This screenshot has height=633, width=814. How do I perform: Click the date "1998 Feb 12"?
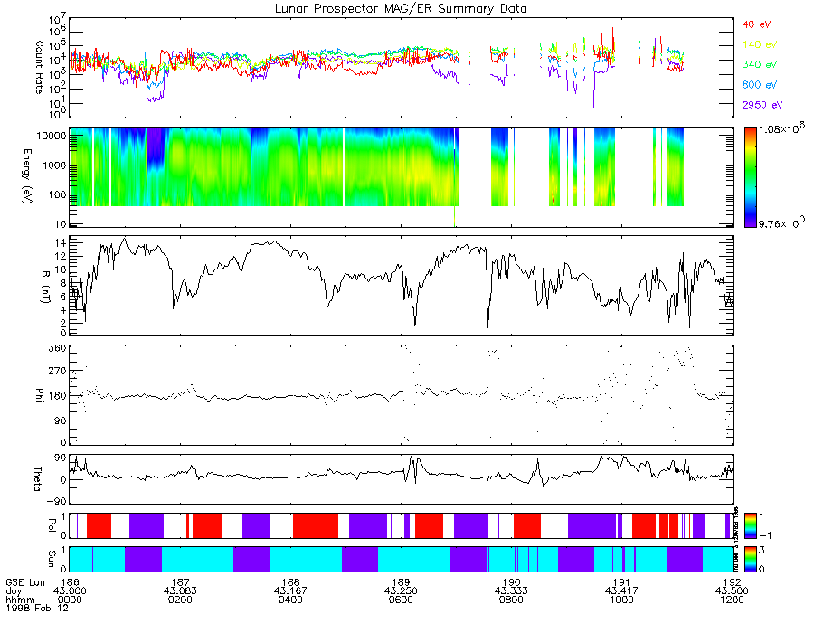(37, 608)
